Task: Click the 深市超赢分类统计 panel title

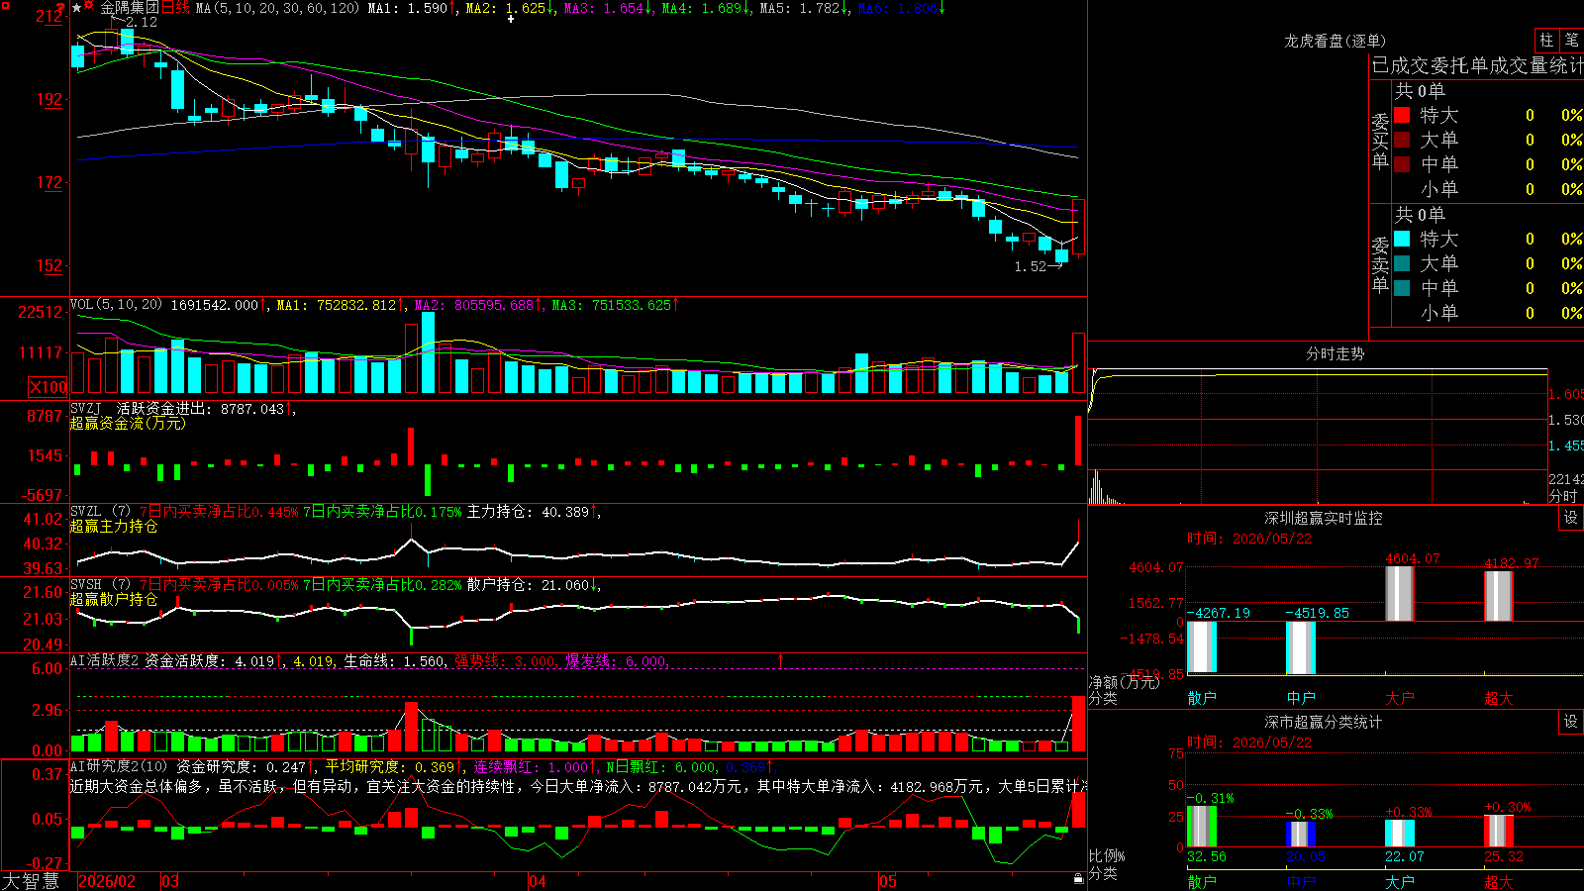Action: coord(1323,722)
